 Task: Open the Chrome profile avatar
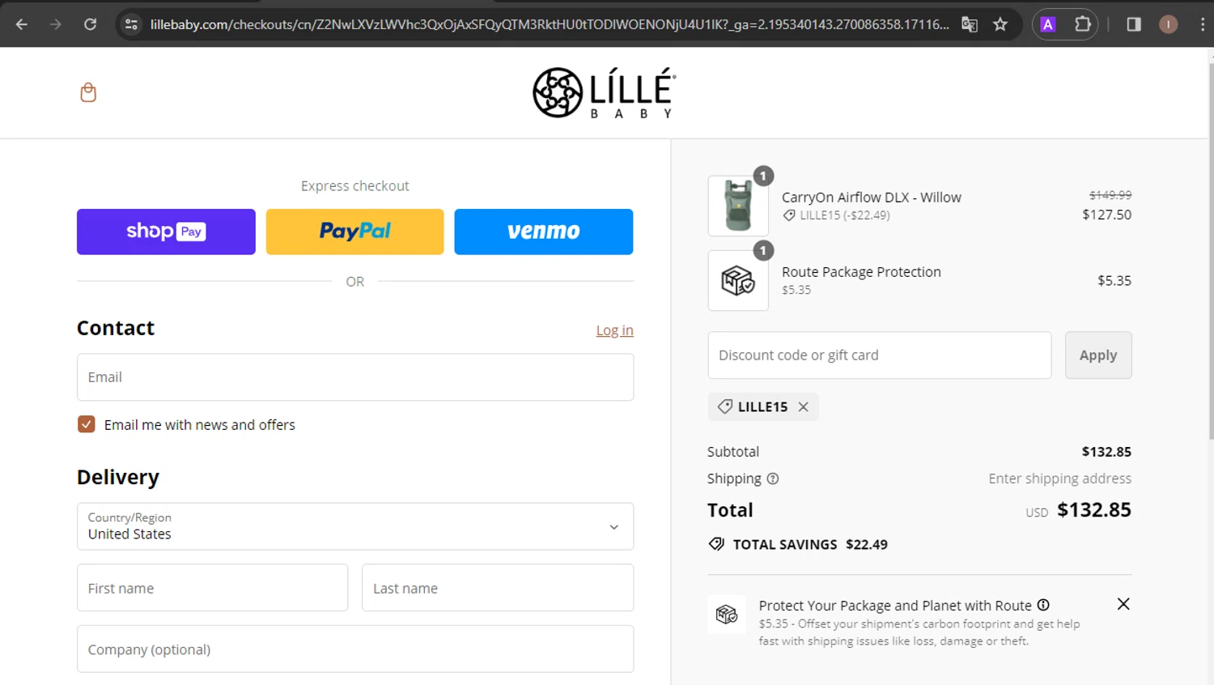(1168, 24)
